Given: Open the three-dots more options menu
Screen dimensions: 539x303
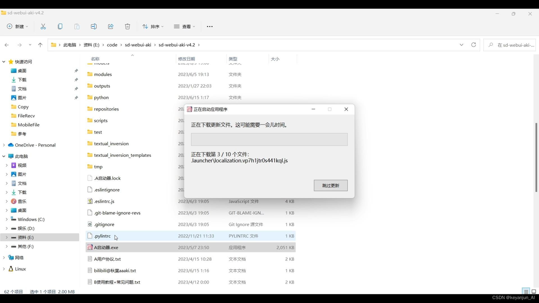Looking at the screenshot, I should (210, 26).
